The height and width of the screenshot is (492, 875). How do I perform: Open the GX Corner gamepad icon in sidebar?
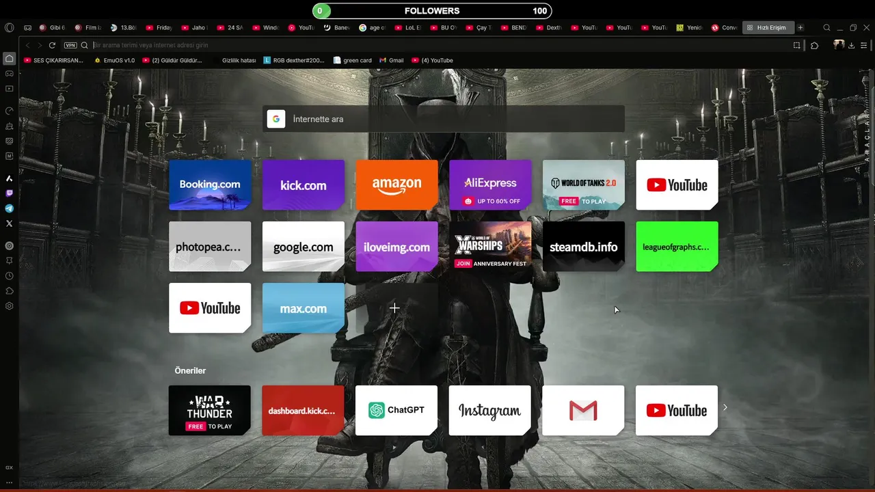[x=9, y=73]
